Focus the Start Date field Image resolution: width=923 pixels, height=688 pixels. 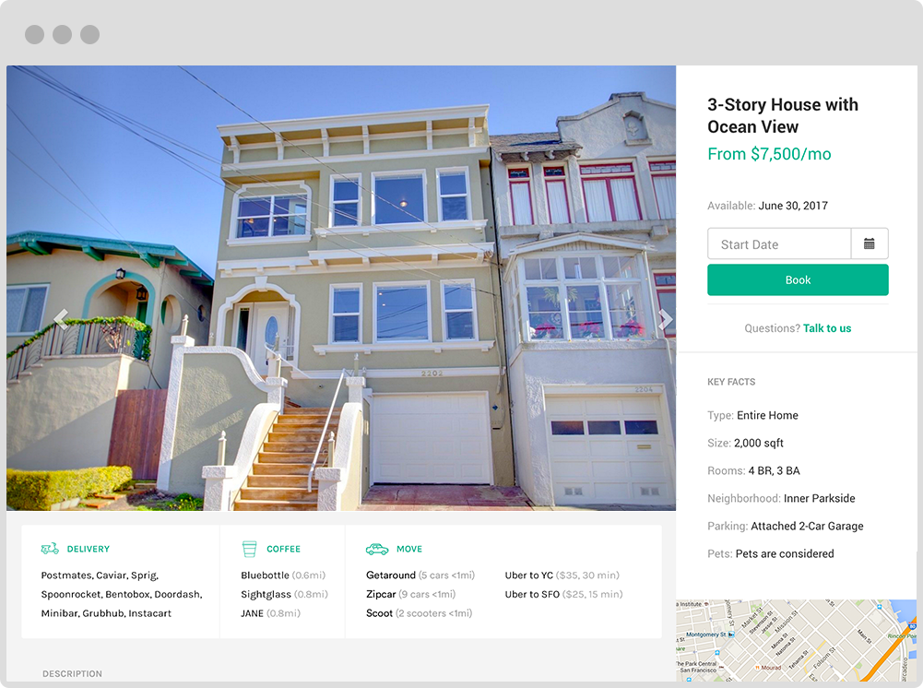pyautogui.click(x=779, y=243)
